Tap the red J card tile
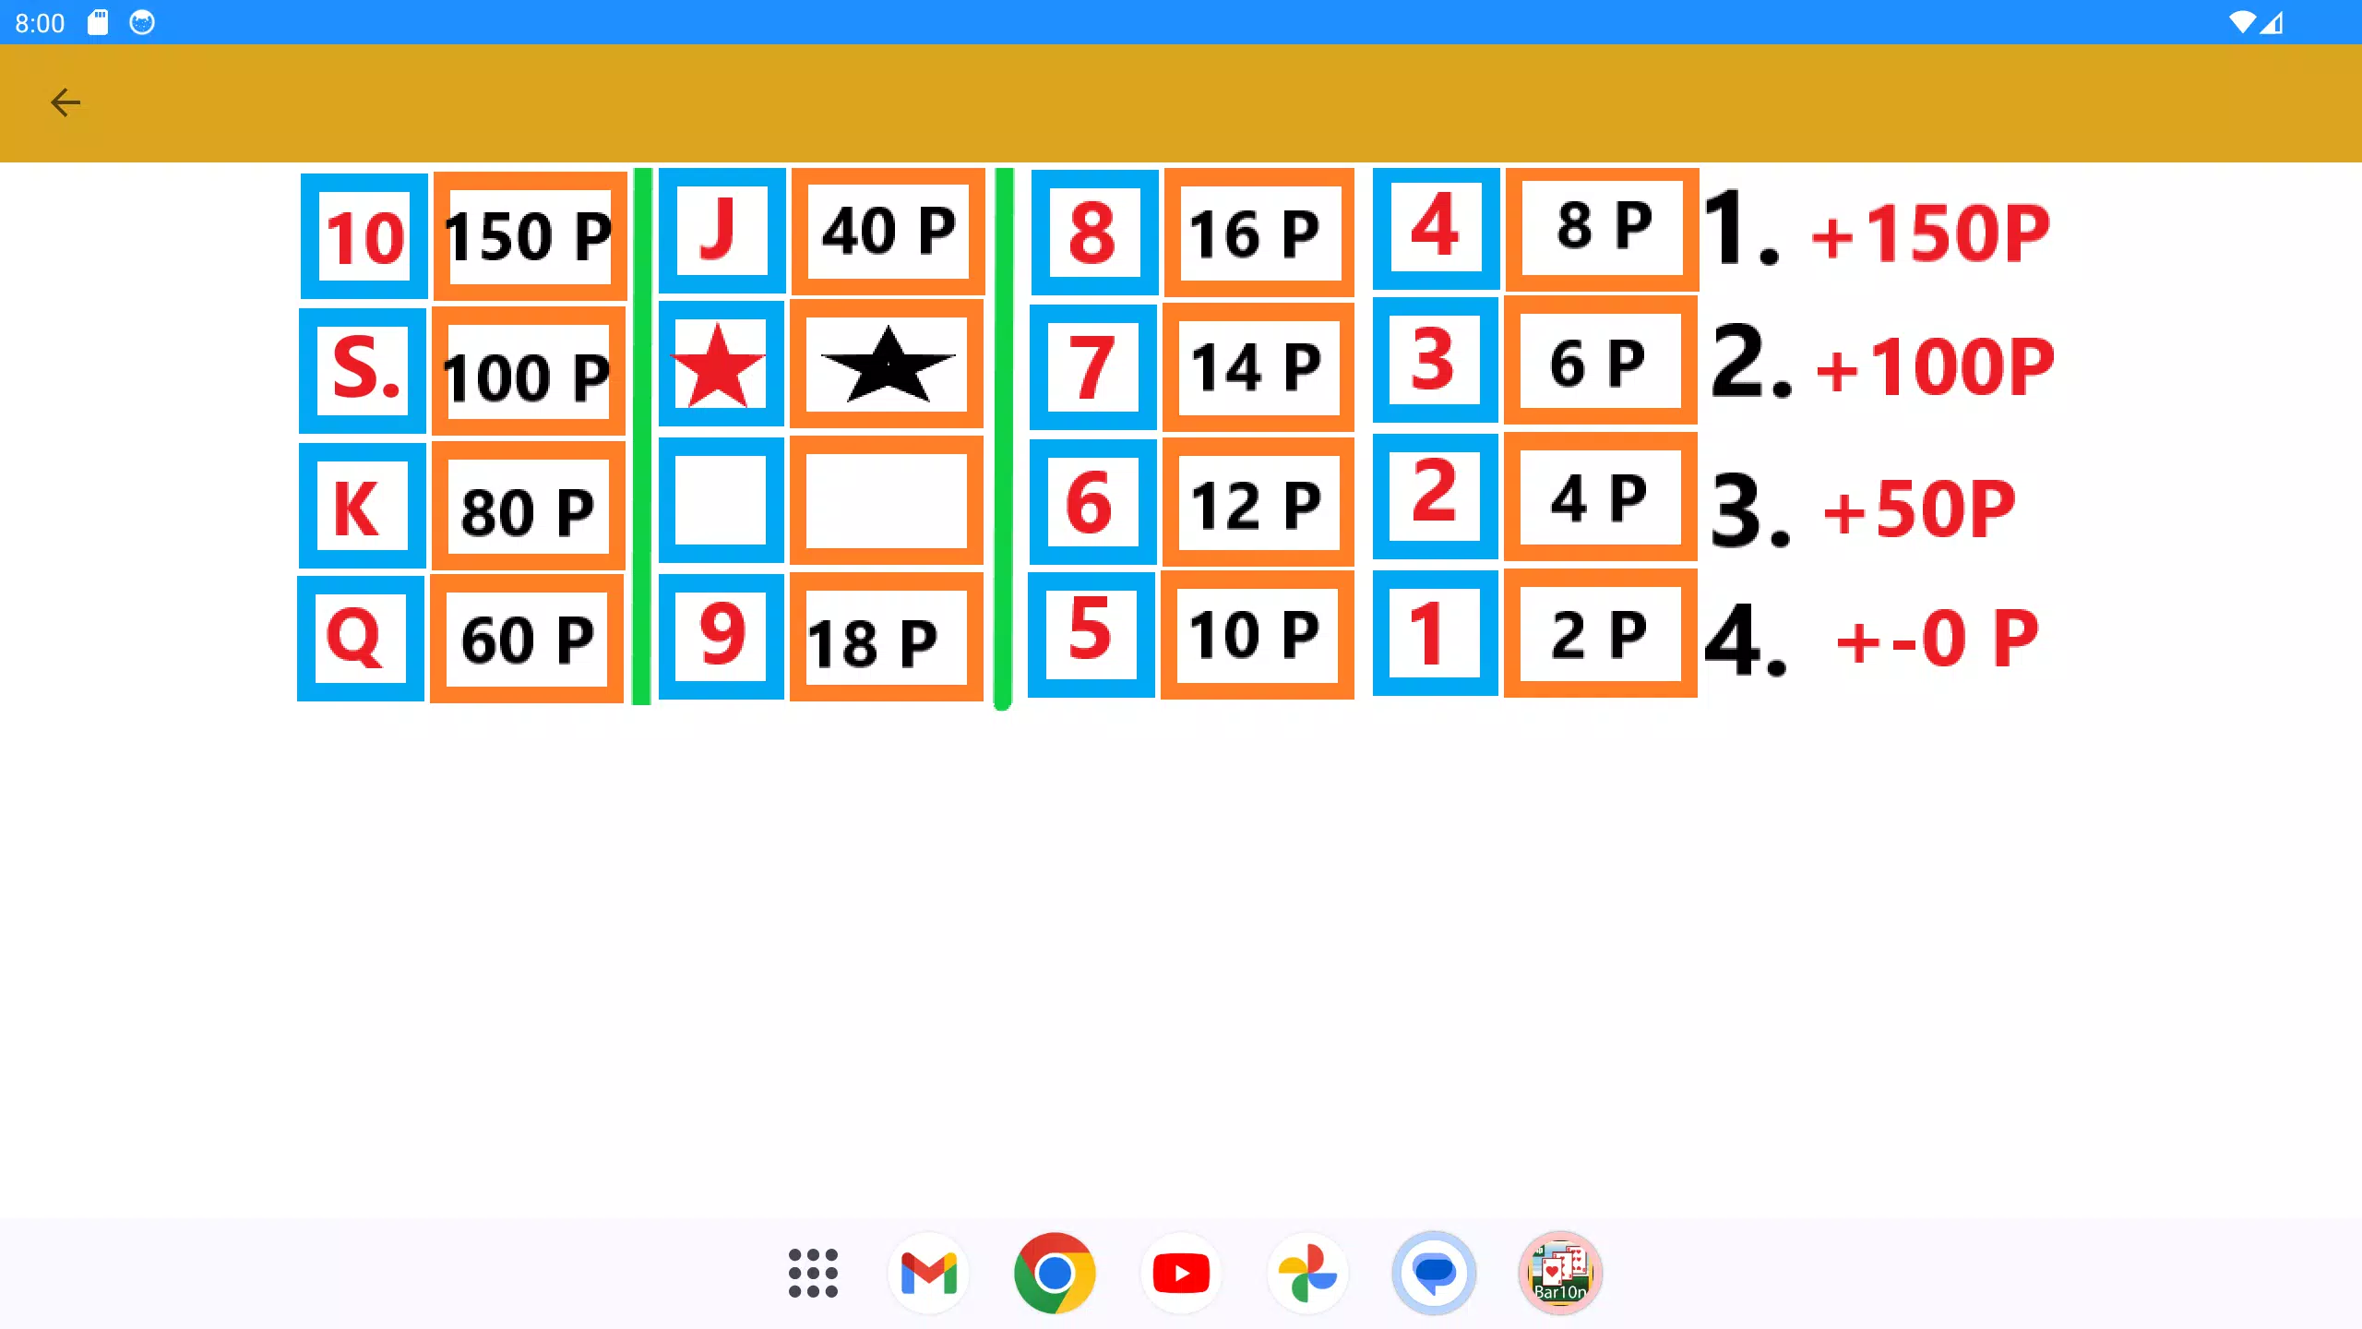The image size is (2362, 1329). (722, 231)
